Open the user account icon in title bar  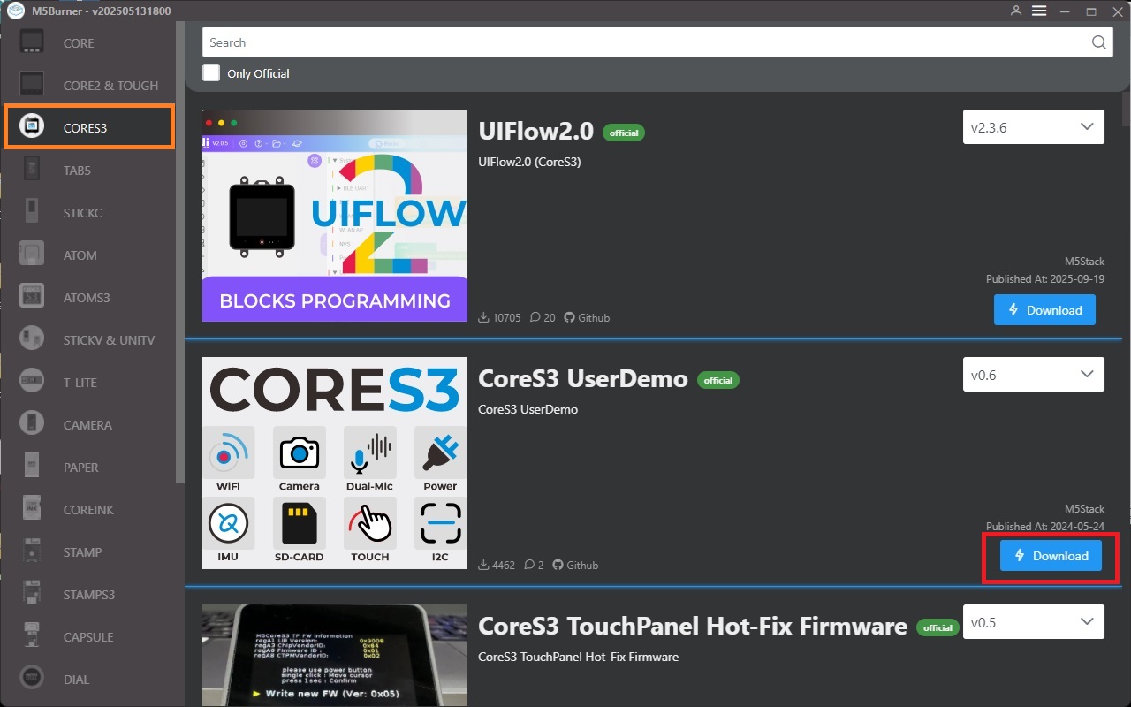1016,11
